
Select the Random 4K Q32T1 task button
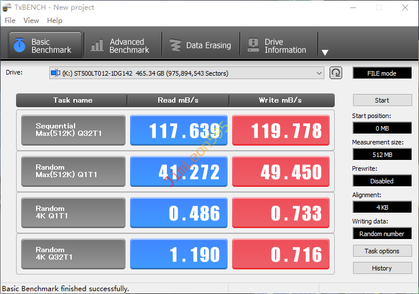pyautogui.click(x=73, y=254)
